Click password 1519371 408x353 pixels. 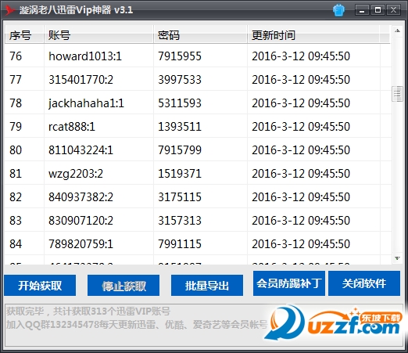coord(180,174)
